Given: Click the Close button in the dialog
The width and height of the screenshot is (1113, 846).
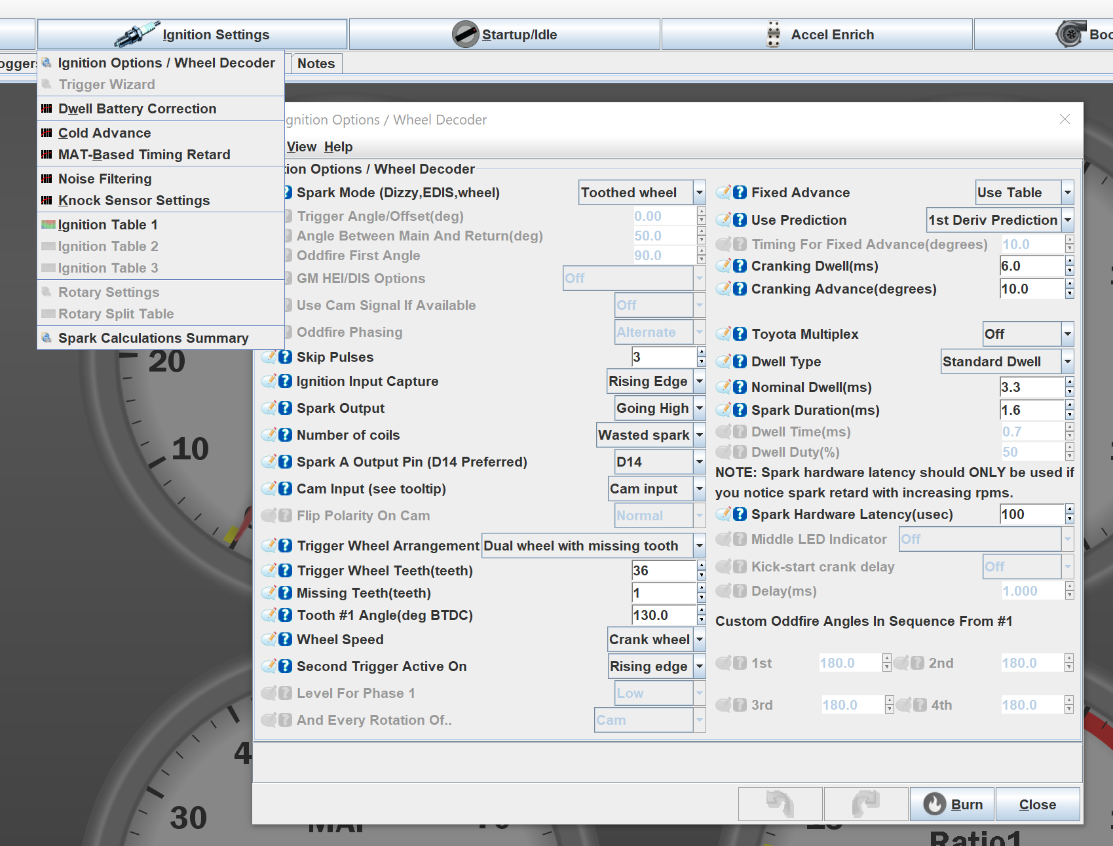Looking at the screenshot, I should point(1037,805).
